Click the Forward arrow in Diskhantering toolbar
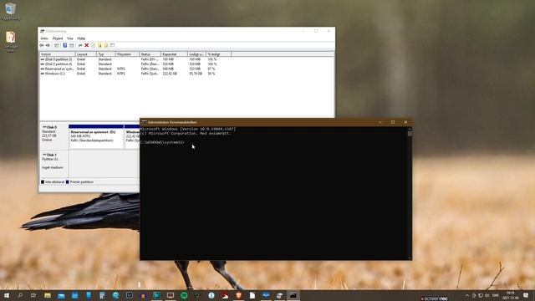The width and height of the screenshot is (535, 301). 48,45
